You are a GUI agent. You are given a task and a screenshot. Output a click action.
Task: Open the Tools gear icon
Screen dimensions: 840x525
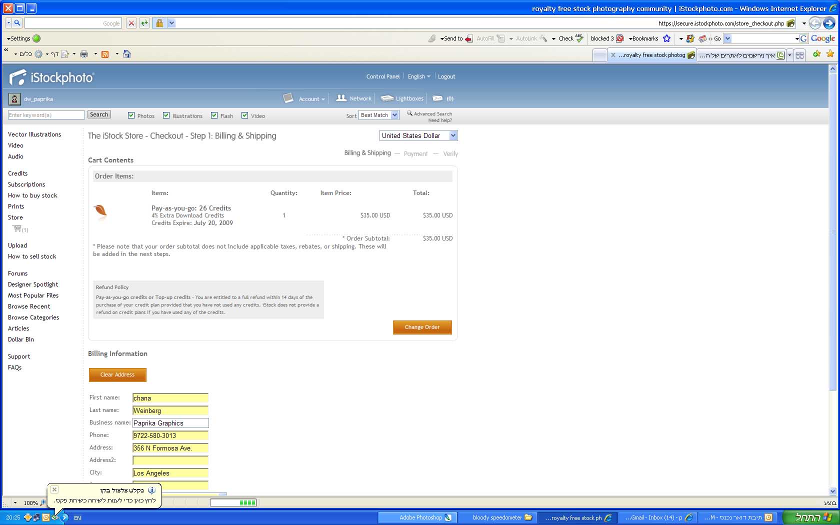coord(38,54)
